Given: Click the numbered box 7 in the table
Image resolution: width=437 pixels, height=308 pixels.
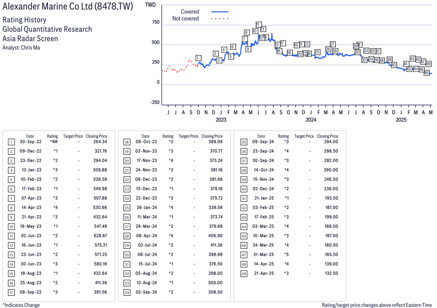Looking at the screenshot, I should (11, 199).
